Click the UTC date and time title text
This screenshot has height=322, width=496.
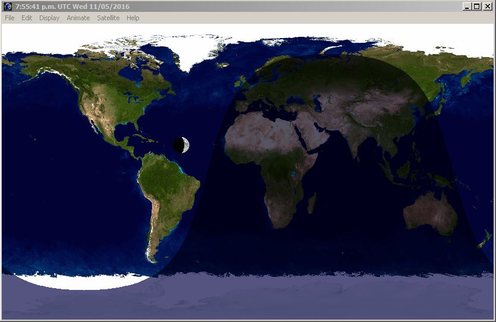[72, 7]
